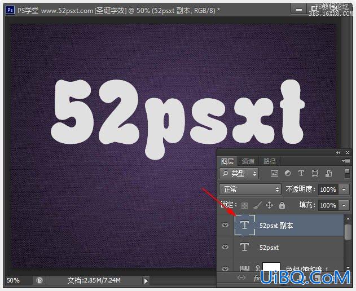Switch to the 图层 tab
Screen dimensions: 356x291
click(x=227, y=161)
